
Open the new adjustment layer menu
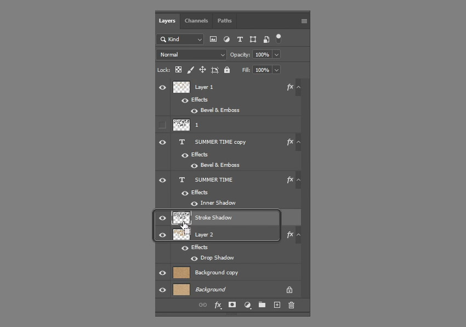(x=247, y=305)
